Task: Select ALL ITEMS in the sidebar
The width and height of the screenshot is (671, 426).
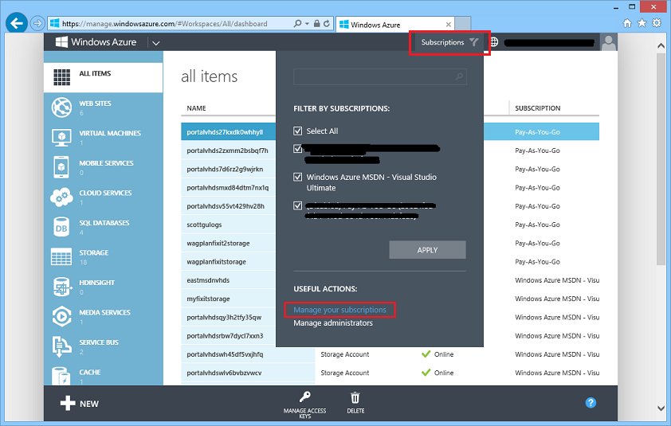Action: pyautogui.click(x=103, y=77)
